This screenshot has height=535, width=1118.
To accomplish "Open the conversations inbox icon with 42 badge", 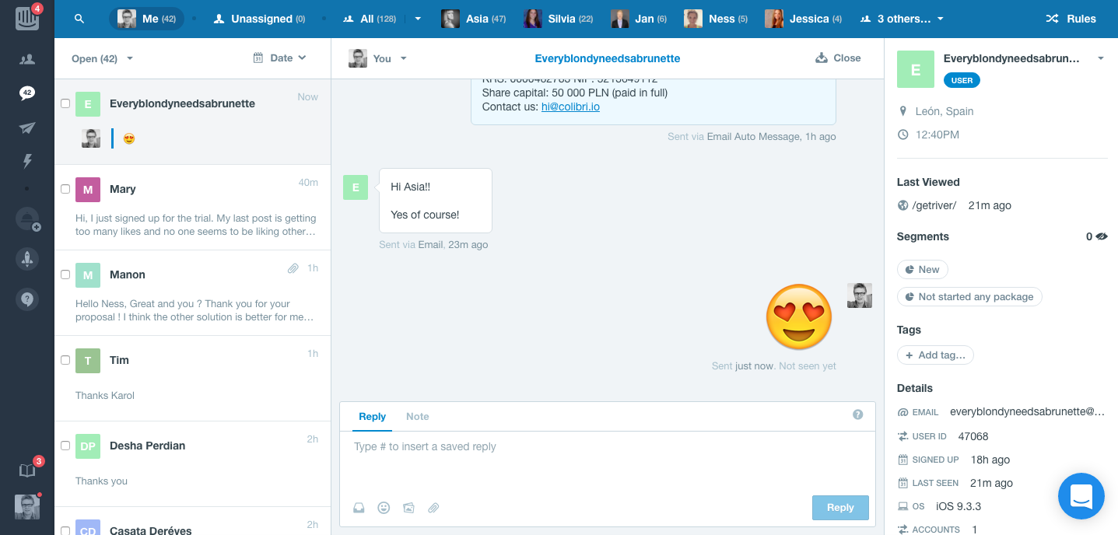I will pyautogui.click(x=27, y=93).
